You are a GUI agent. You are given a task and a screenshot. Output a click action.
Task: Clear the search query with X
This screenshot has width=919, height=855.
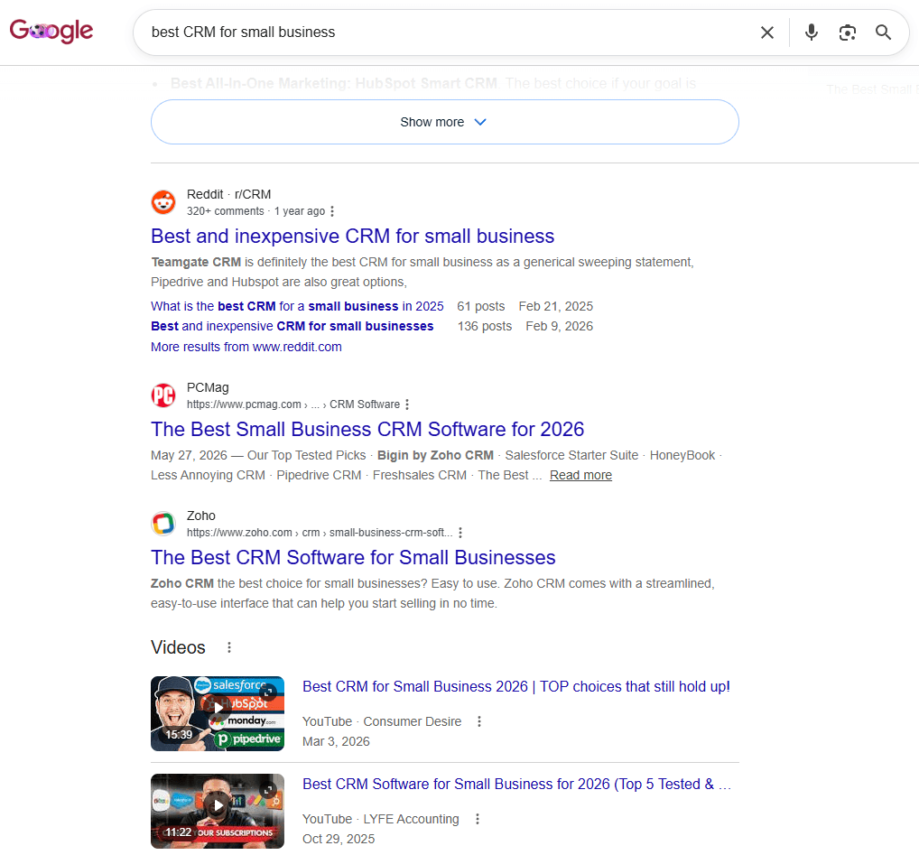766,33
